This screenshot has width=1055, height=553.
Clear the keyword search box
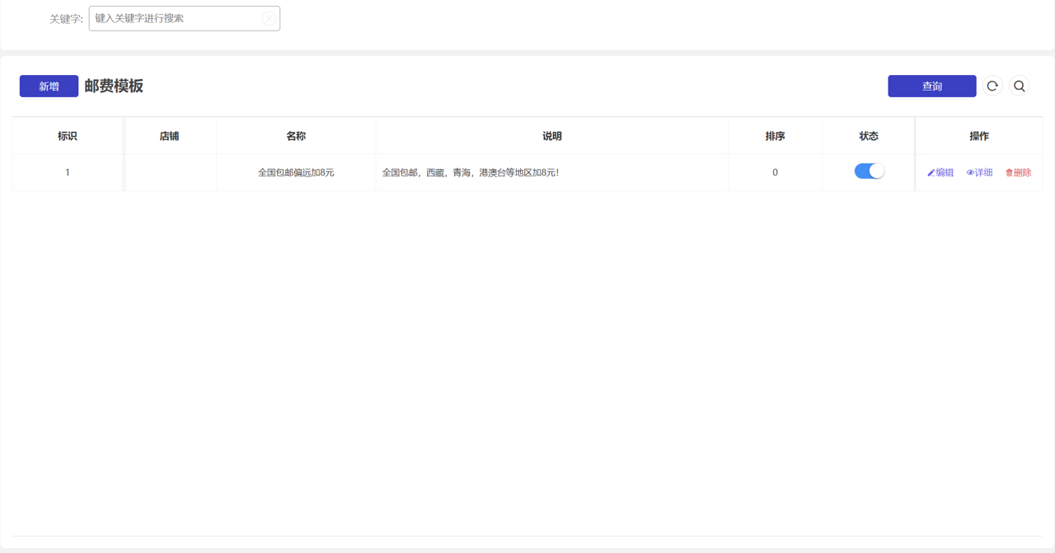[x=269, y=18]
